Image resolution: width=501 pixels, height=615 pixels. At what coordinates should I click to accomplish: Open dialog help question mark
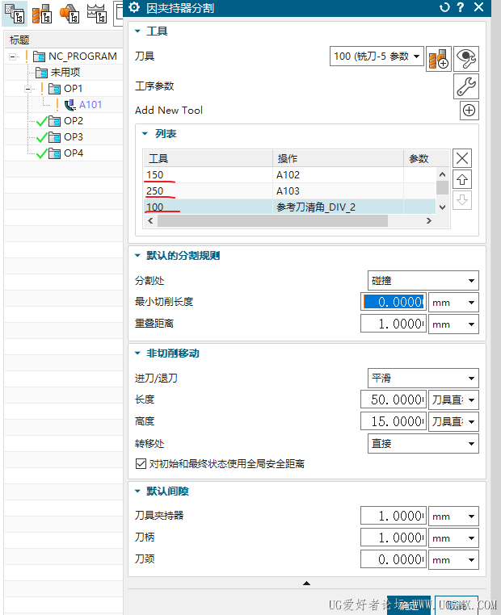461,7
